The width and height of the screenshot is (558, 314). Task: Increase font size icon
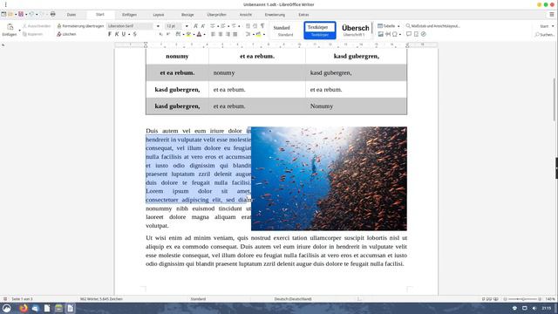195,26
